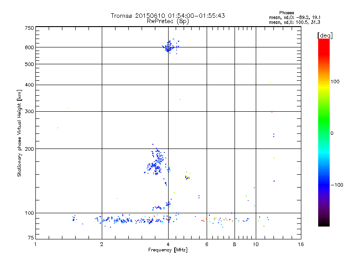Screen dimensions: 354x266
Task: Click the colorbar label '100'
Action: [x=335, y=82]
